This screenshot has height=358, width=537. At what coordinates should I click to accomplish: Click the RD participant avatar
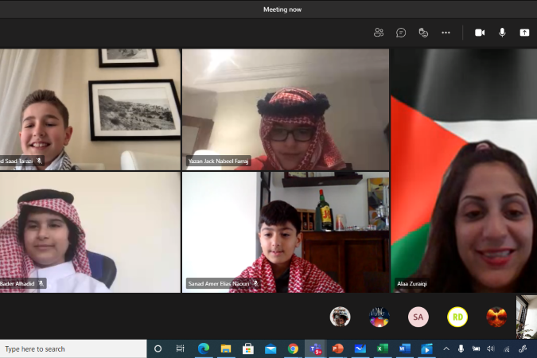[457, 317]
